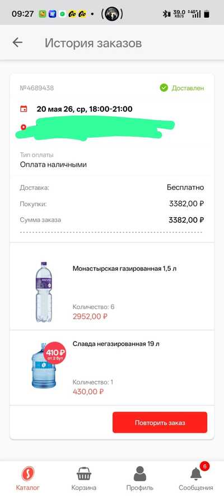Tap the red 6 notification badge
Screen dimensions: 224x496
[x=205, y=466]
